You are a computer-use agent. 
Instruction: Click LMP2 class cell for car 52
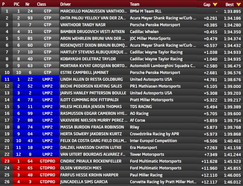pos(47,86)
